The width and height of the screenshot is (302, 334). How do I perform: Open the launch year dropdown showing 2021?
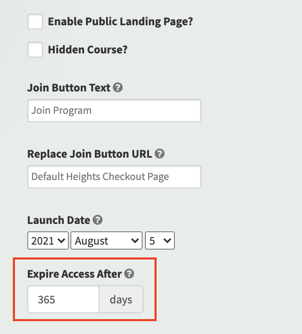tap(48, 240)
